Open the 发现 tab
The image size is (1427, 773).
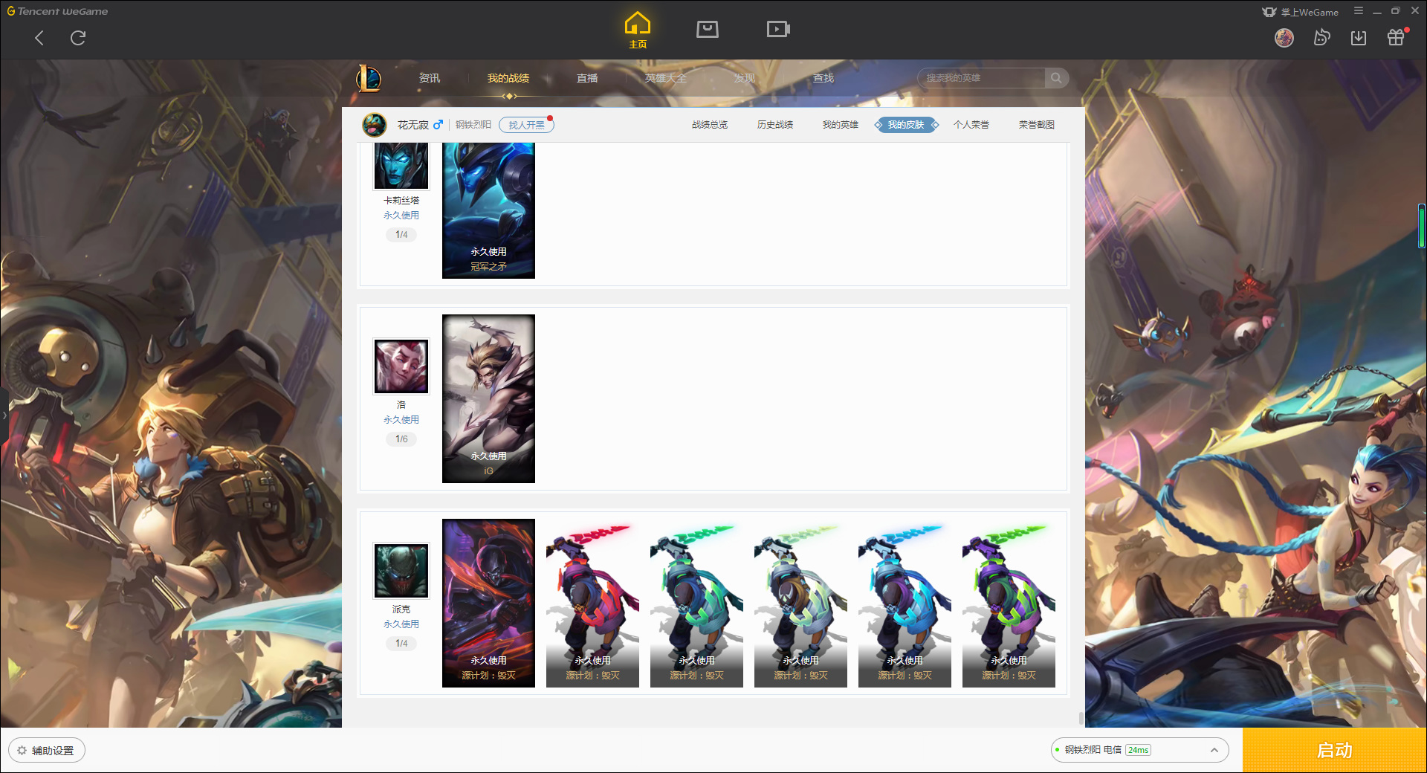pos(745,78)
